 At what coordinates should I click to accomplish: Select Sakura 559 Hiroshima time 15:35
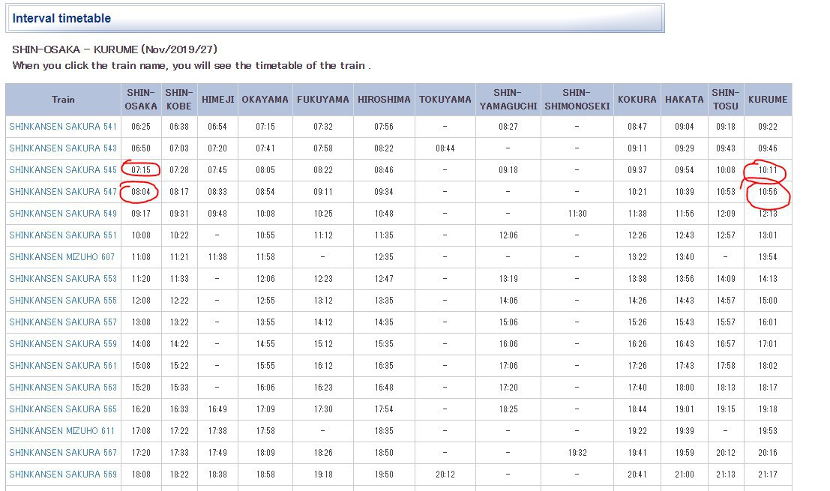click(384, 343)
